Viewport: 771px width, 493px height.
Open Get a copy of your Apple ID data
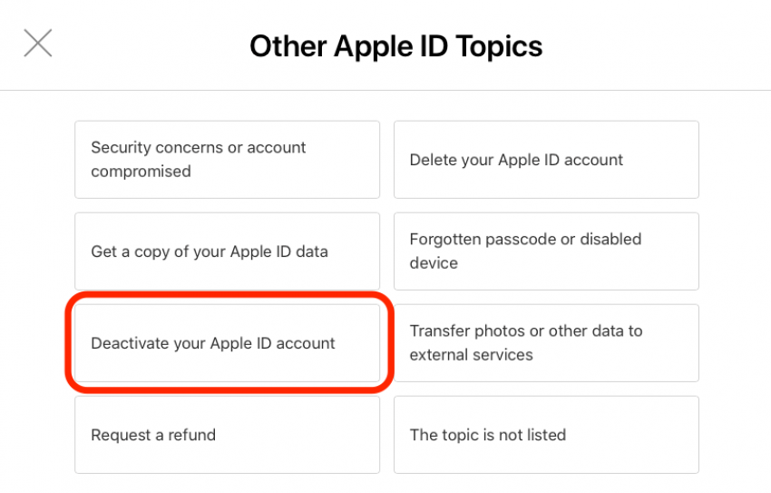click(x=227, y=251)
